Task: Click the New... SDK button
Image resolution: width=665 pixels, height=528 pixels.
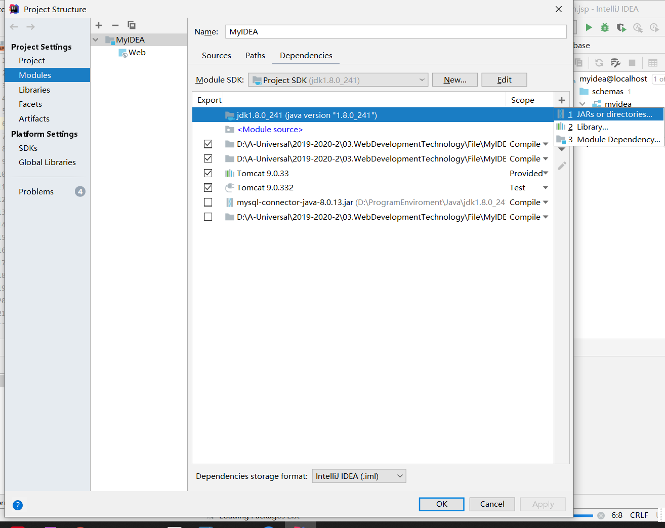Action: (x=455, y=80)
